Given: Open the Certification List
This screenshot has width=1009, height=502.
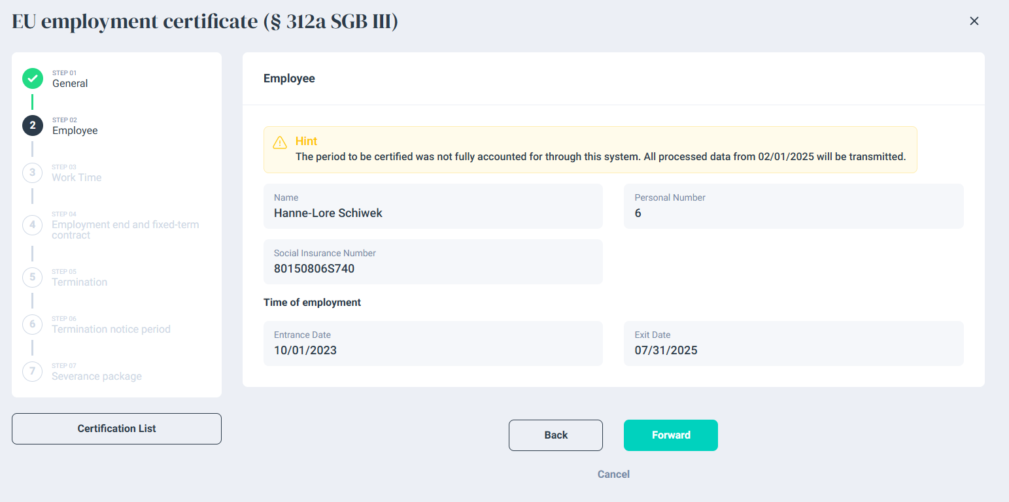Looking at the screenshot, I should click(116, 429).
